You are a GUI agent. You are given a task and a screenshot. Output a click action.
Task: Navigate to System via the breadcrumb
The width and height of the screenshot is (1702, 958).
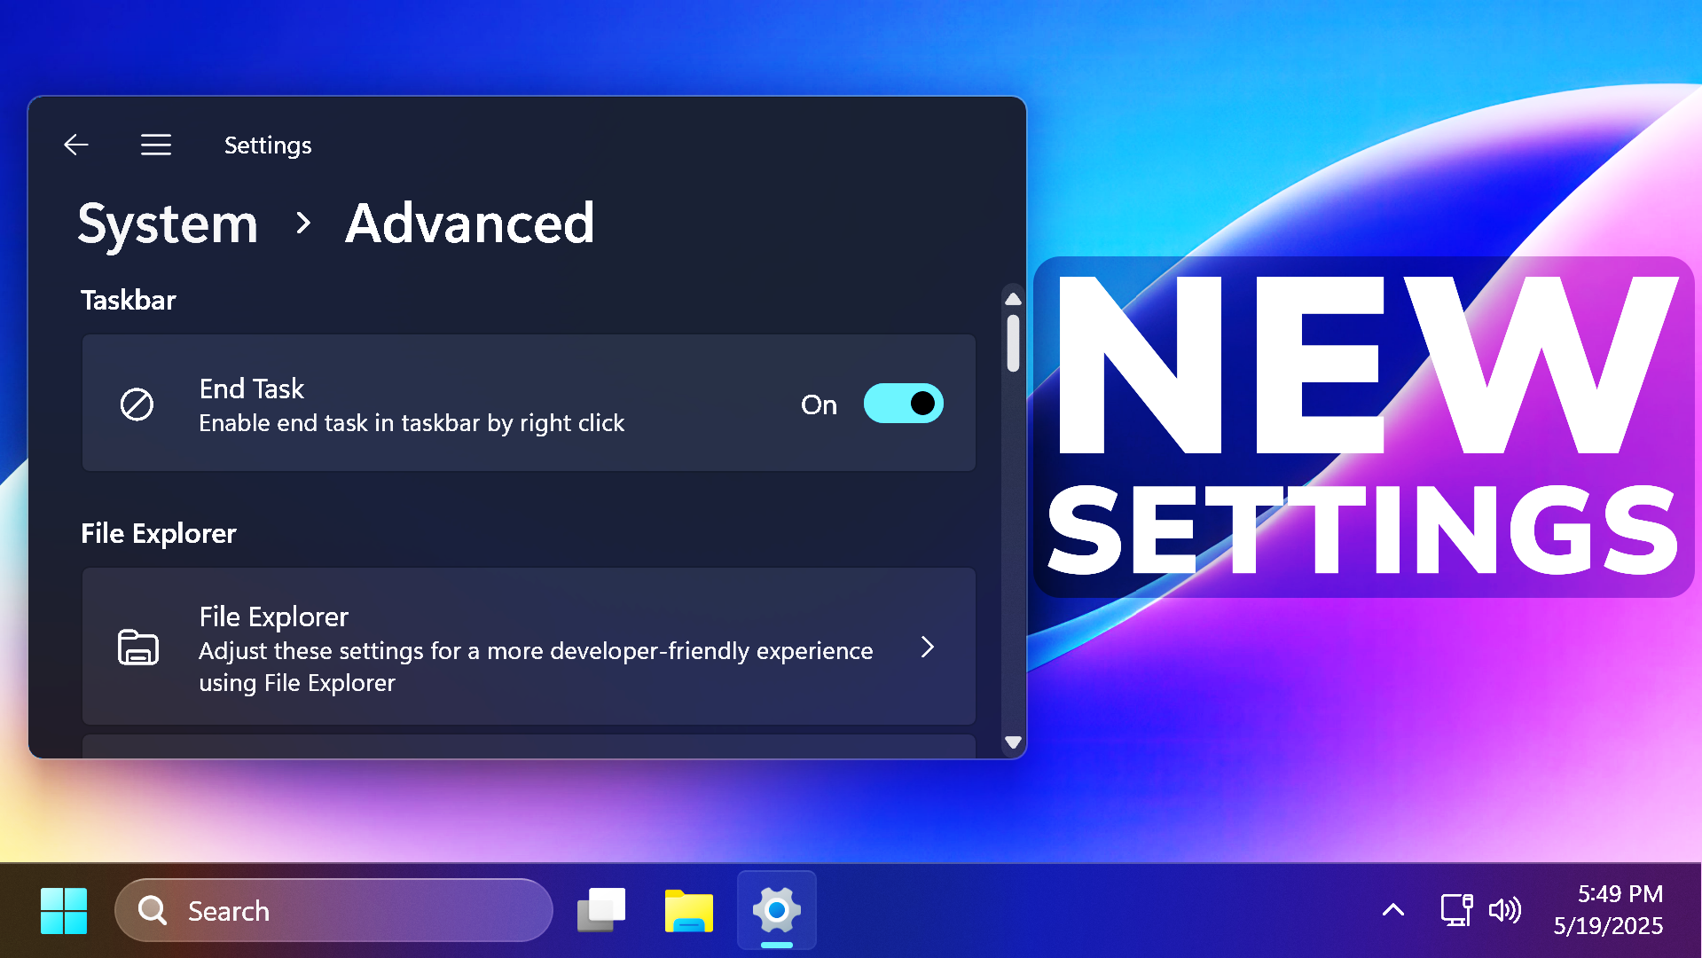(168, 224)
